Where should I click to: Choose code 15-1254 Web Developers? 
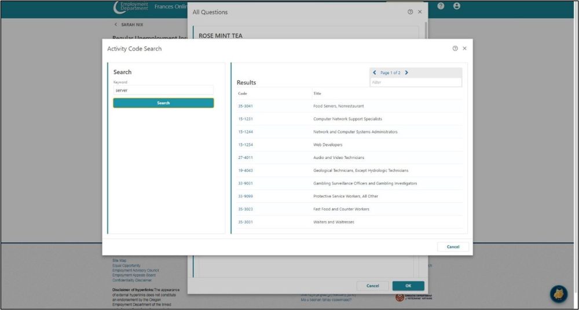pos(245,145)
